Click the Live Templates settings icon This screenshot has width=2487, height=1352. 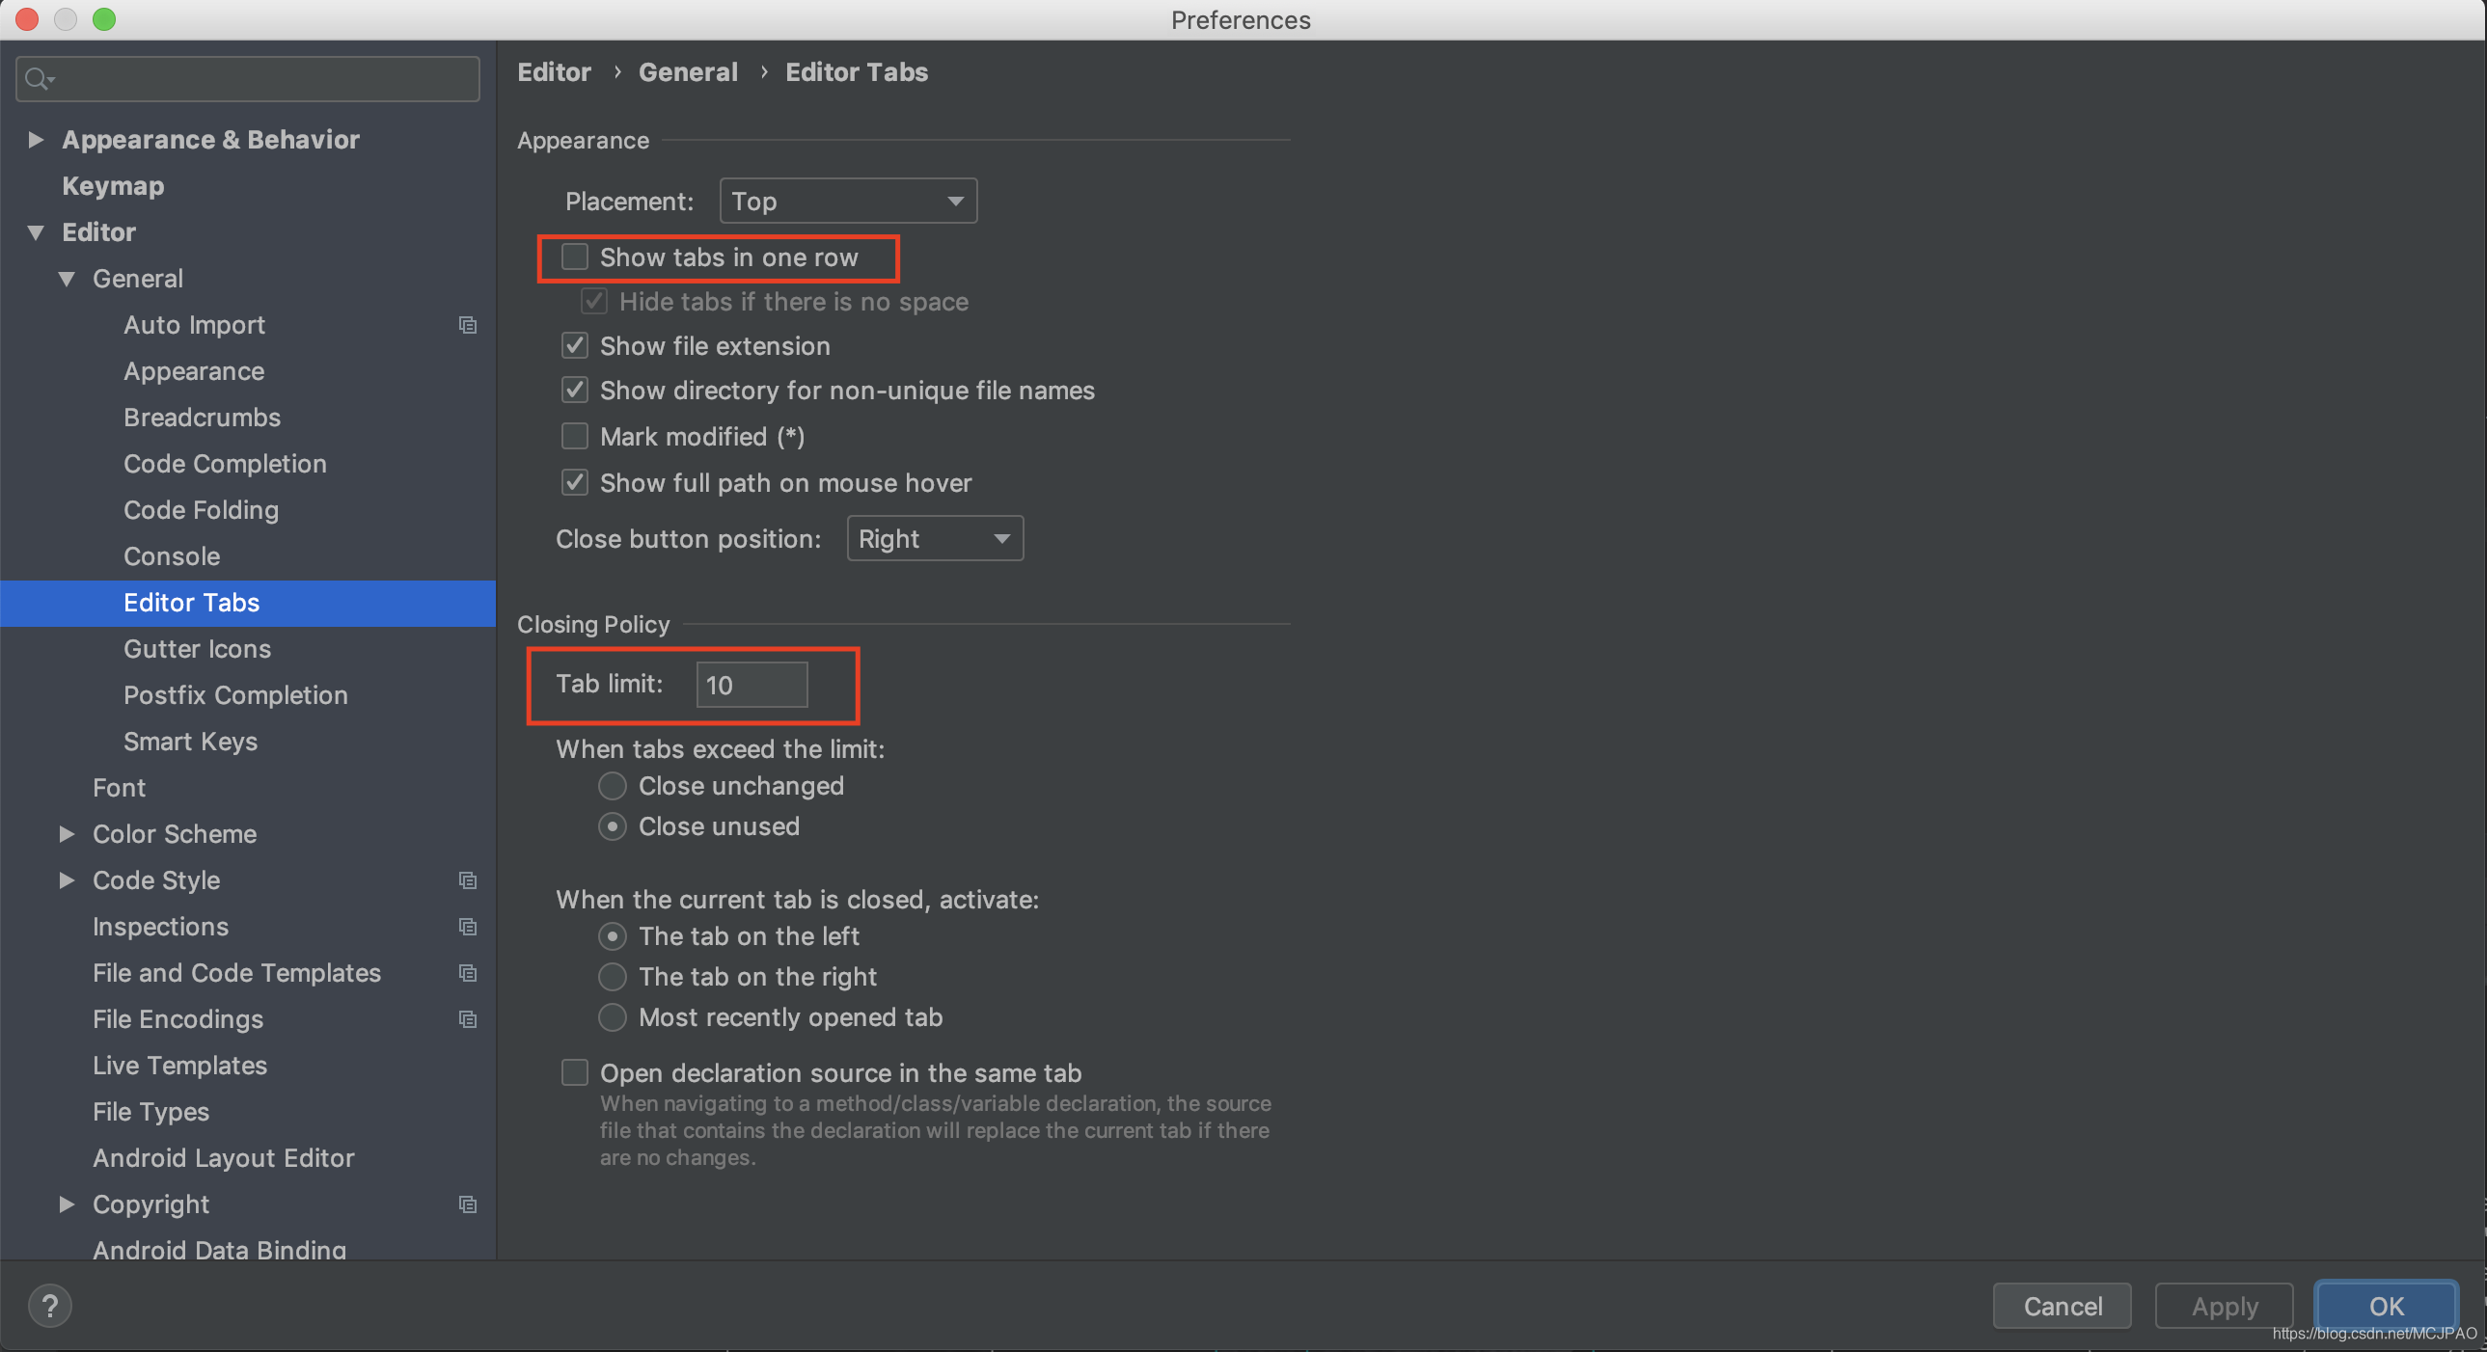pyautogui.click(x=178, y=1064)
